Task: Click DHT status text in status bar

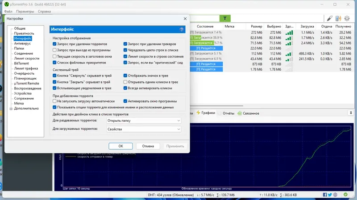Action: coord(171,195)
